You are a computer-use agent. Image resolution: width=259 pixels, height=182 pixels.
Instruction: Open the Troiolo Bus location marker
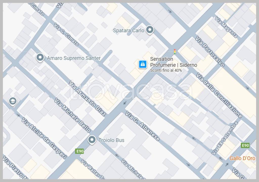click(x=92, y=140)
